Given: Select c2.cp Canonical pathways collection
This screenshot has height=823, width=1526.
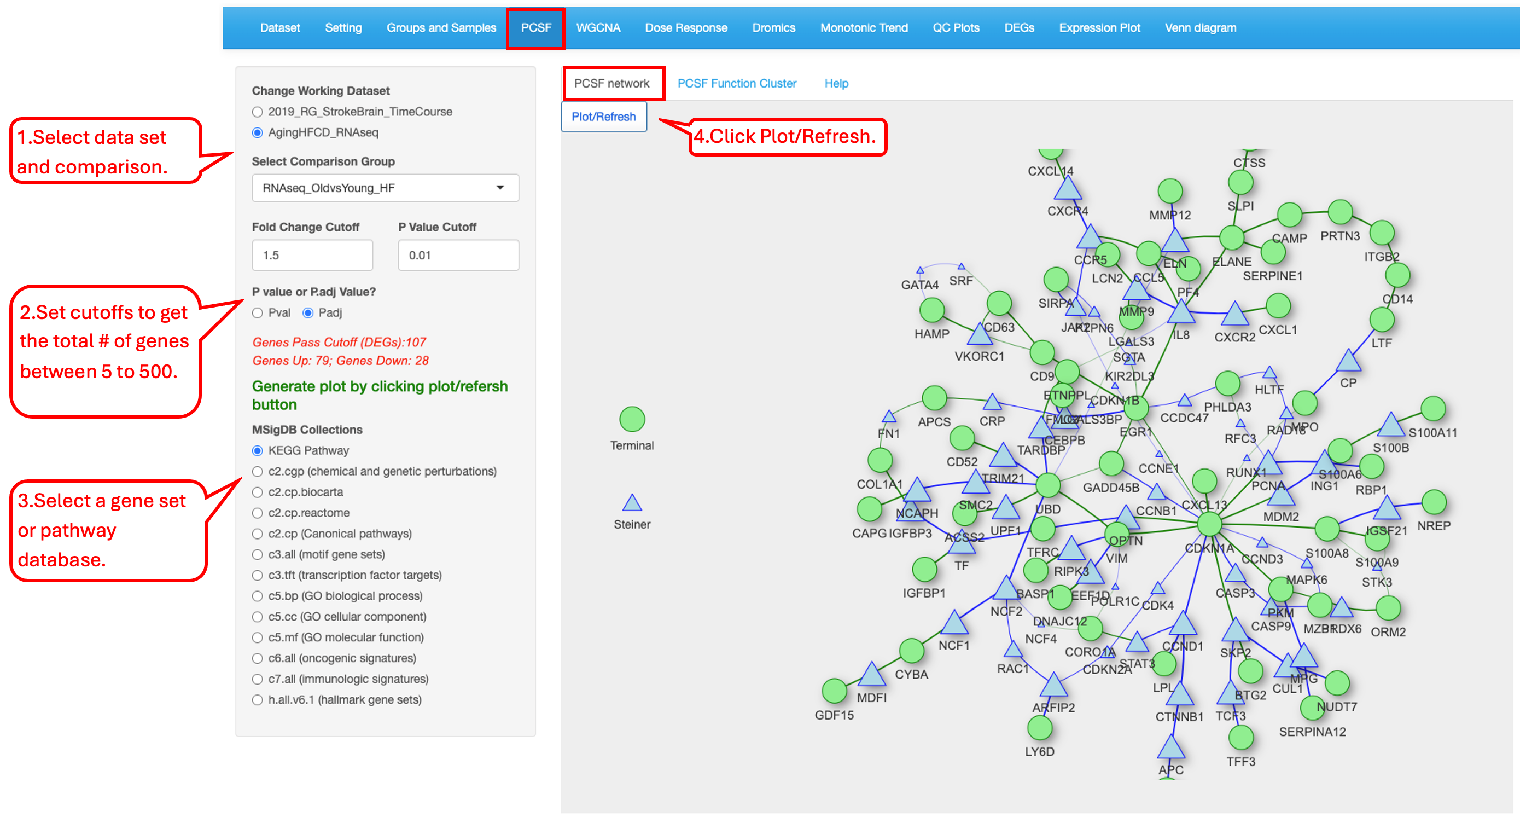Looking at the screenshot, I should pyautogui.click(x=257, y=534).
